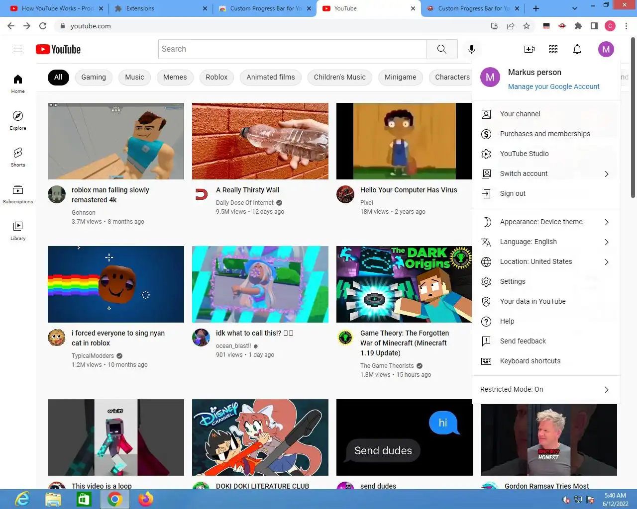Open Firefox from the taskbar
637x509 pixels.
(146, 499)
